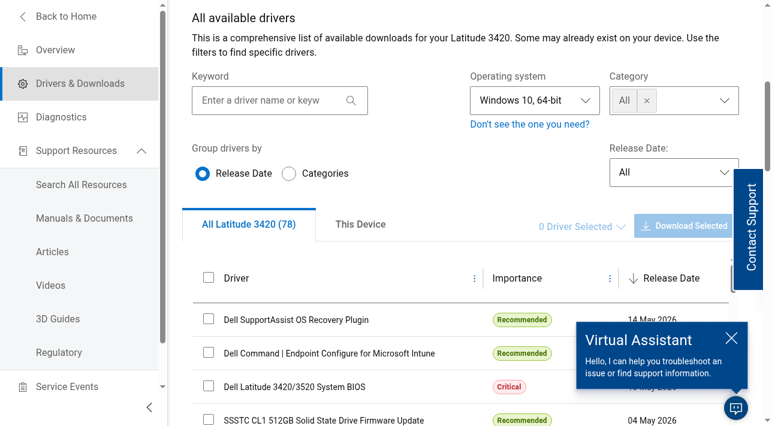The height and width of the screenshot is (426, 772).
Task: Open Importance column options menu
Action: point(610,279)
